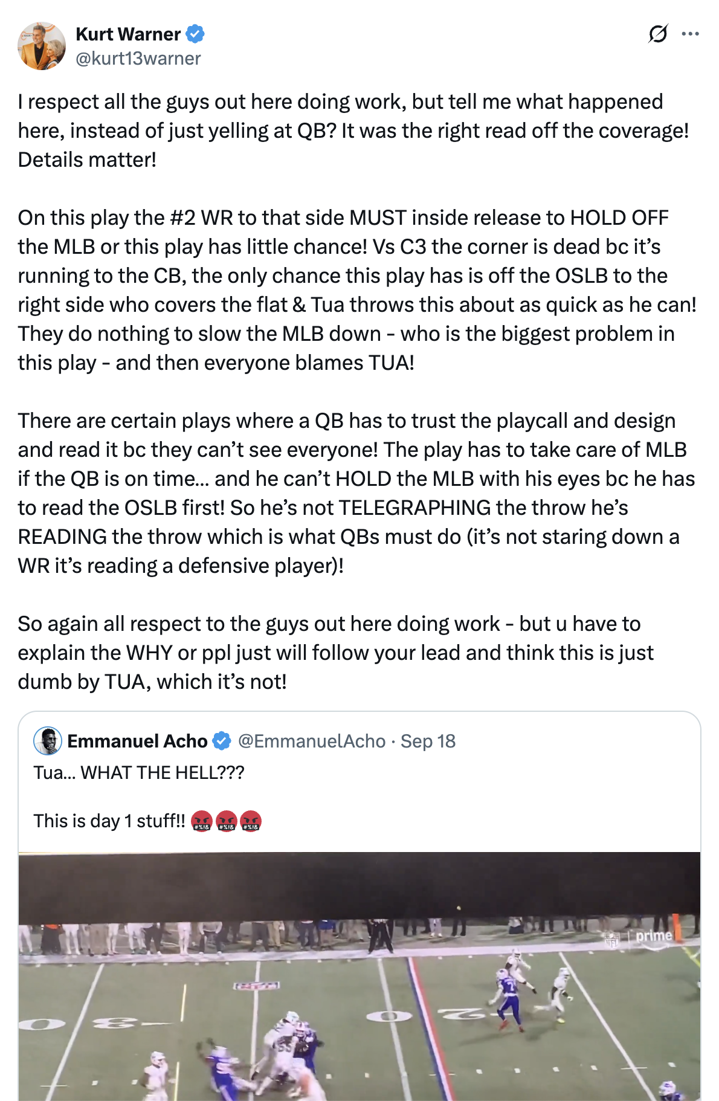
Task: Expand the three-dot more options menu
Action: click(x=690, y=34)
